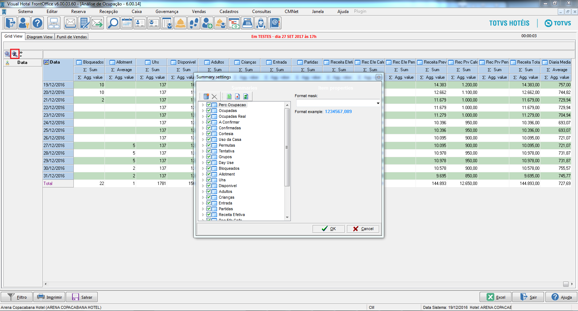Open the magnifying glass search tool
This screenshot has width=578, height=311.
pyautogui.click(x=113, y=23)
